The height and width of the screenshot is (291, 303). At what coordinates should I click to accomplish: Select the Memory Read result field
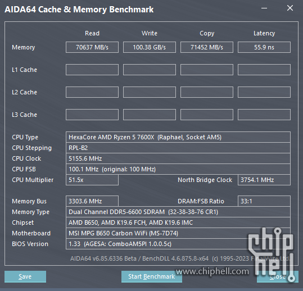point(92,47)
